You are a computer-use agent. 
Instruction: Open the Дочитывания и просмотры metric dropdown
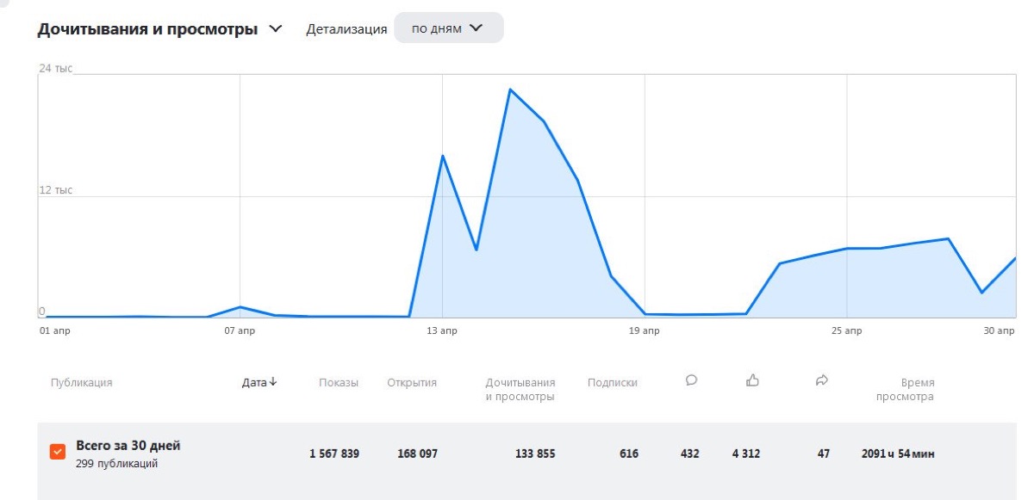(159, 28)
